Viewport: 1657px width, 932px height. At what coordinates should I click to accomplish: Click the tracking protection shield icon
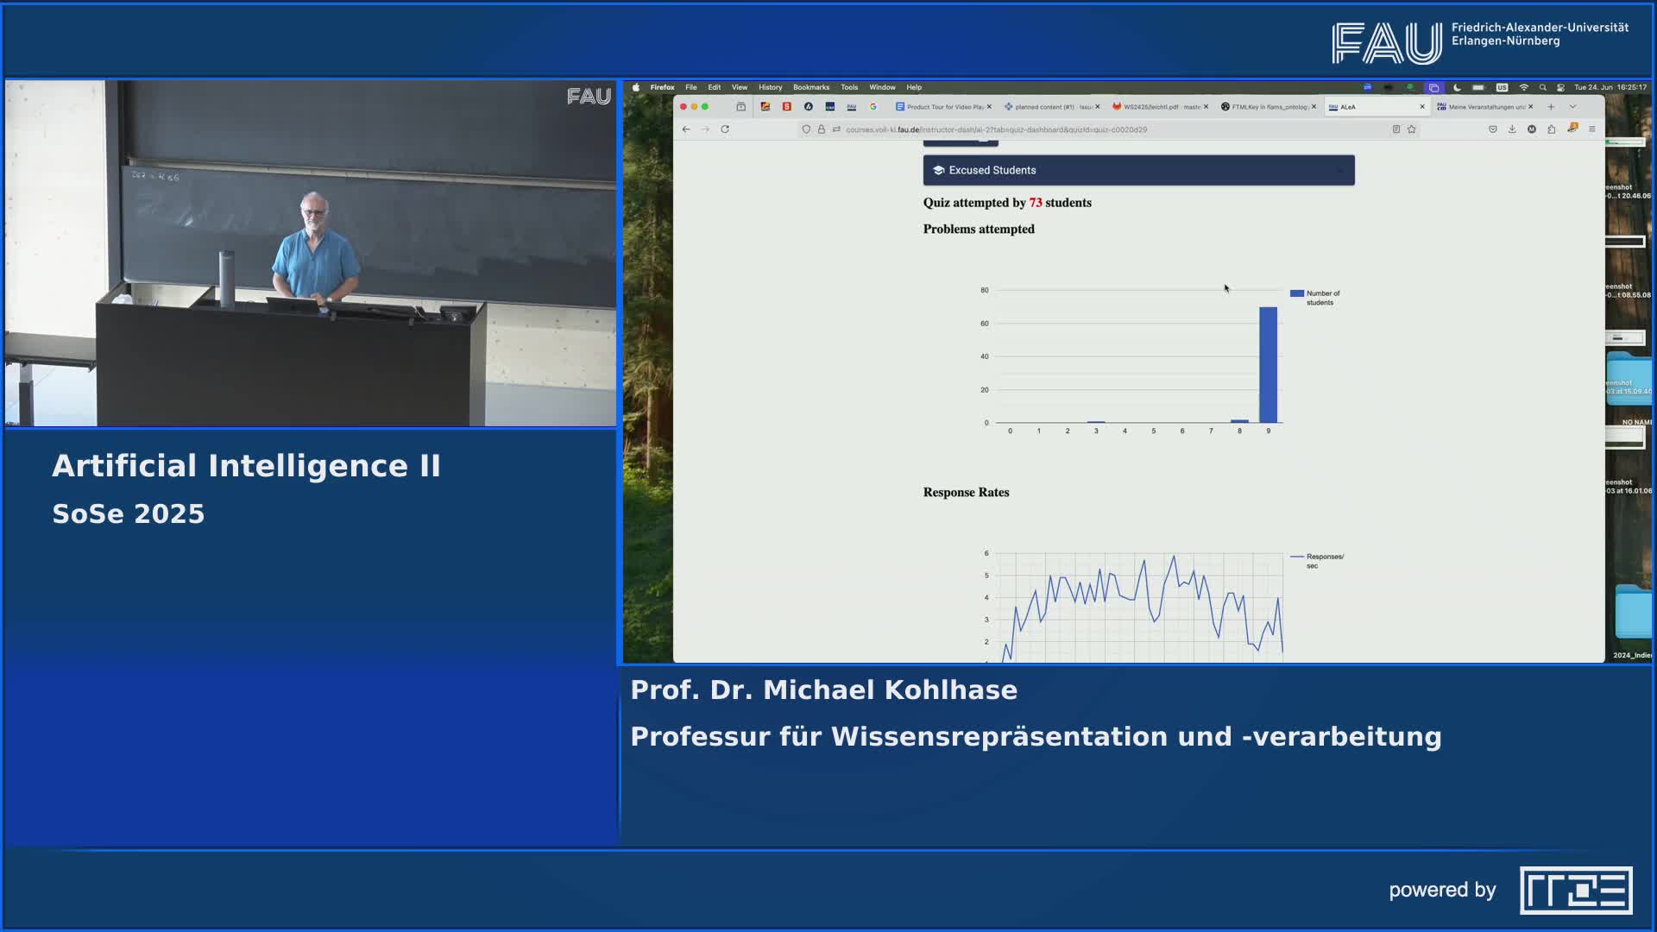click(x=806, y=129)
